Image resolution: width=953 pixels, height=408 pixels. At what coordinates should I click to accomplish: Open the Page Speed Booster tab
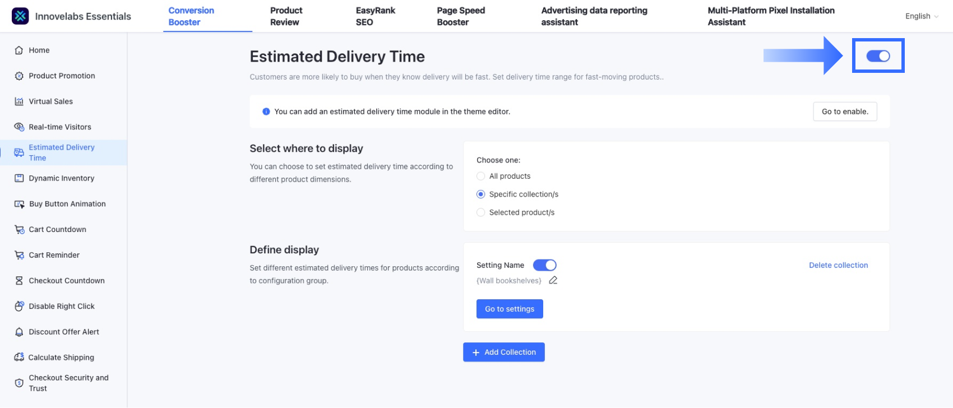461,16
